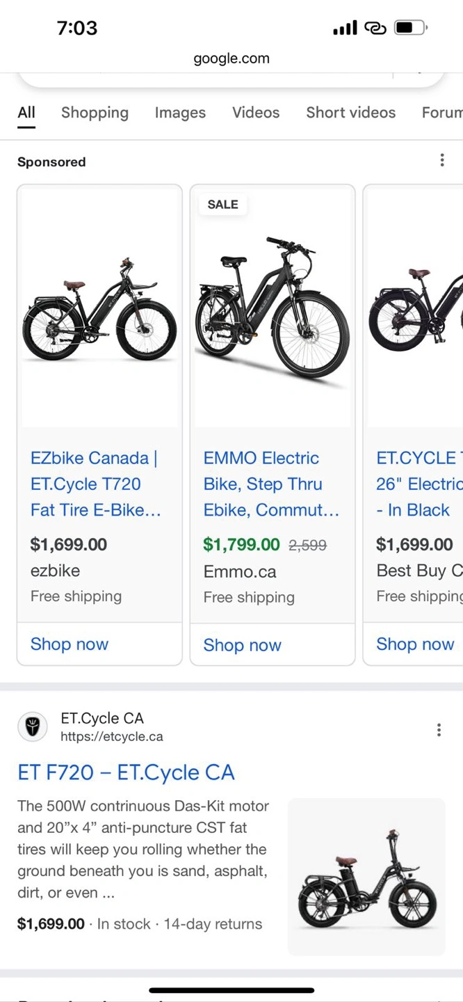
Task: Open the ET F720 – ET.Cycle CA link
Action: 126,772
